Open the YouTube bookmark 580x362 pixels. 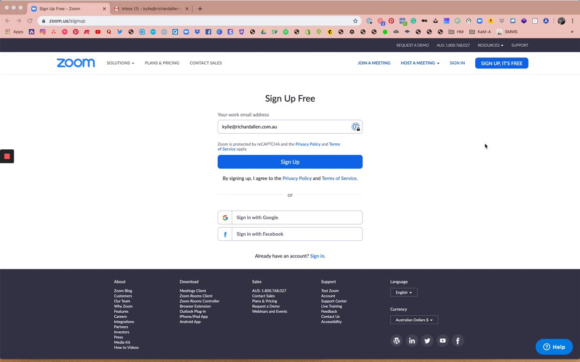(98, 32)
